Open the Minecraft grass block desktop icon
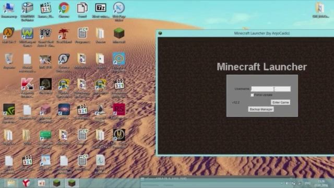This screenshot has width=334, height=188. pyautogui.click(x=119, y=33)
